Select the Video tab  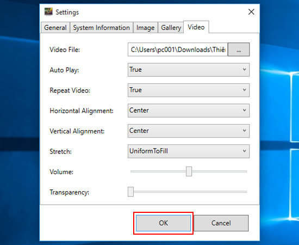(x=196, y=27)
